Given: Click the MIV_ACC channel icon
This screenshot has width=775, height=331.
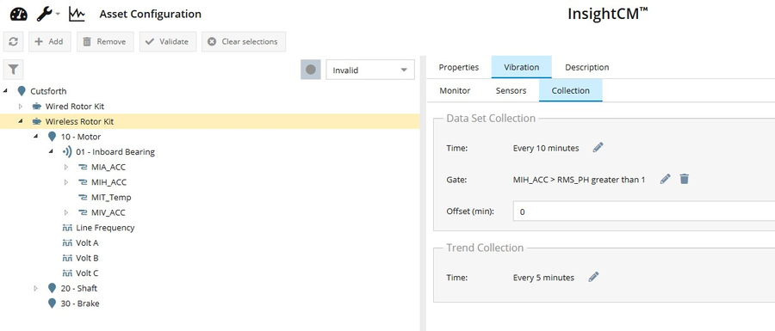Looking at the screenshot, I should point(83,212).
